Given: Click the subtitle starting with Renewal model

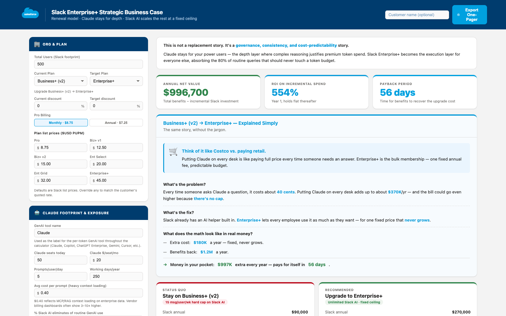Looking at the screenshot, I should 124,19.
